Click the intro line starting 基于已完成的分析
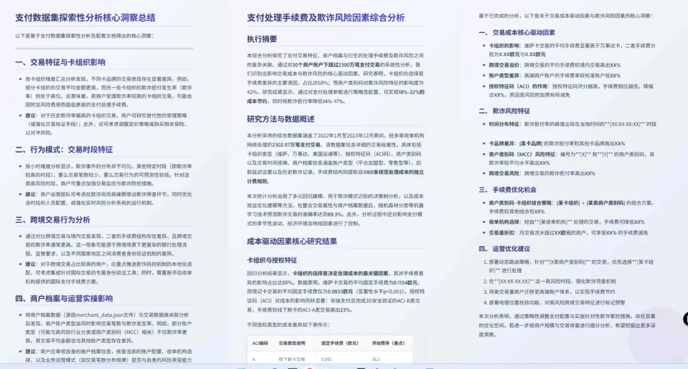Screen dimensions: 688x369 pos(566,16)
